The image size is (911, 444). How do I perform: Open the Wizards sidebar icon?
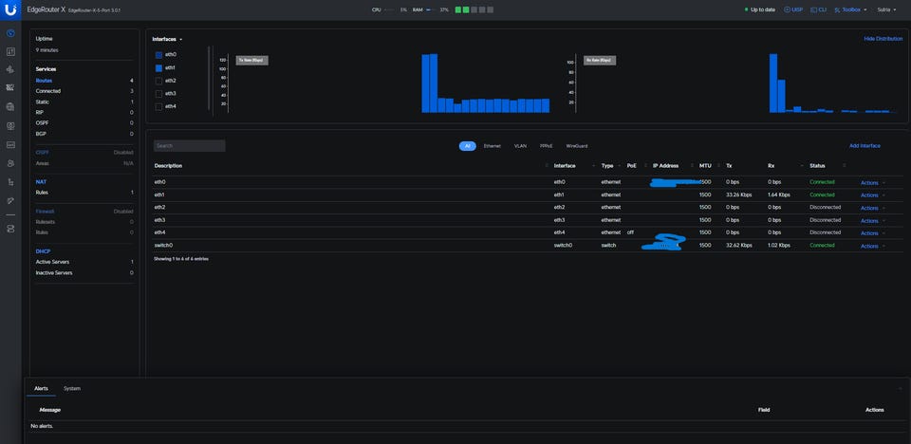pyautogui.click(x=10, y=200)
